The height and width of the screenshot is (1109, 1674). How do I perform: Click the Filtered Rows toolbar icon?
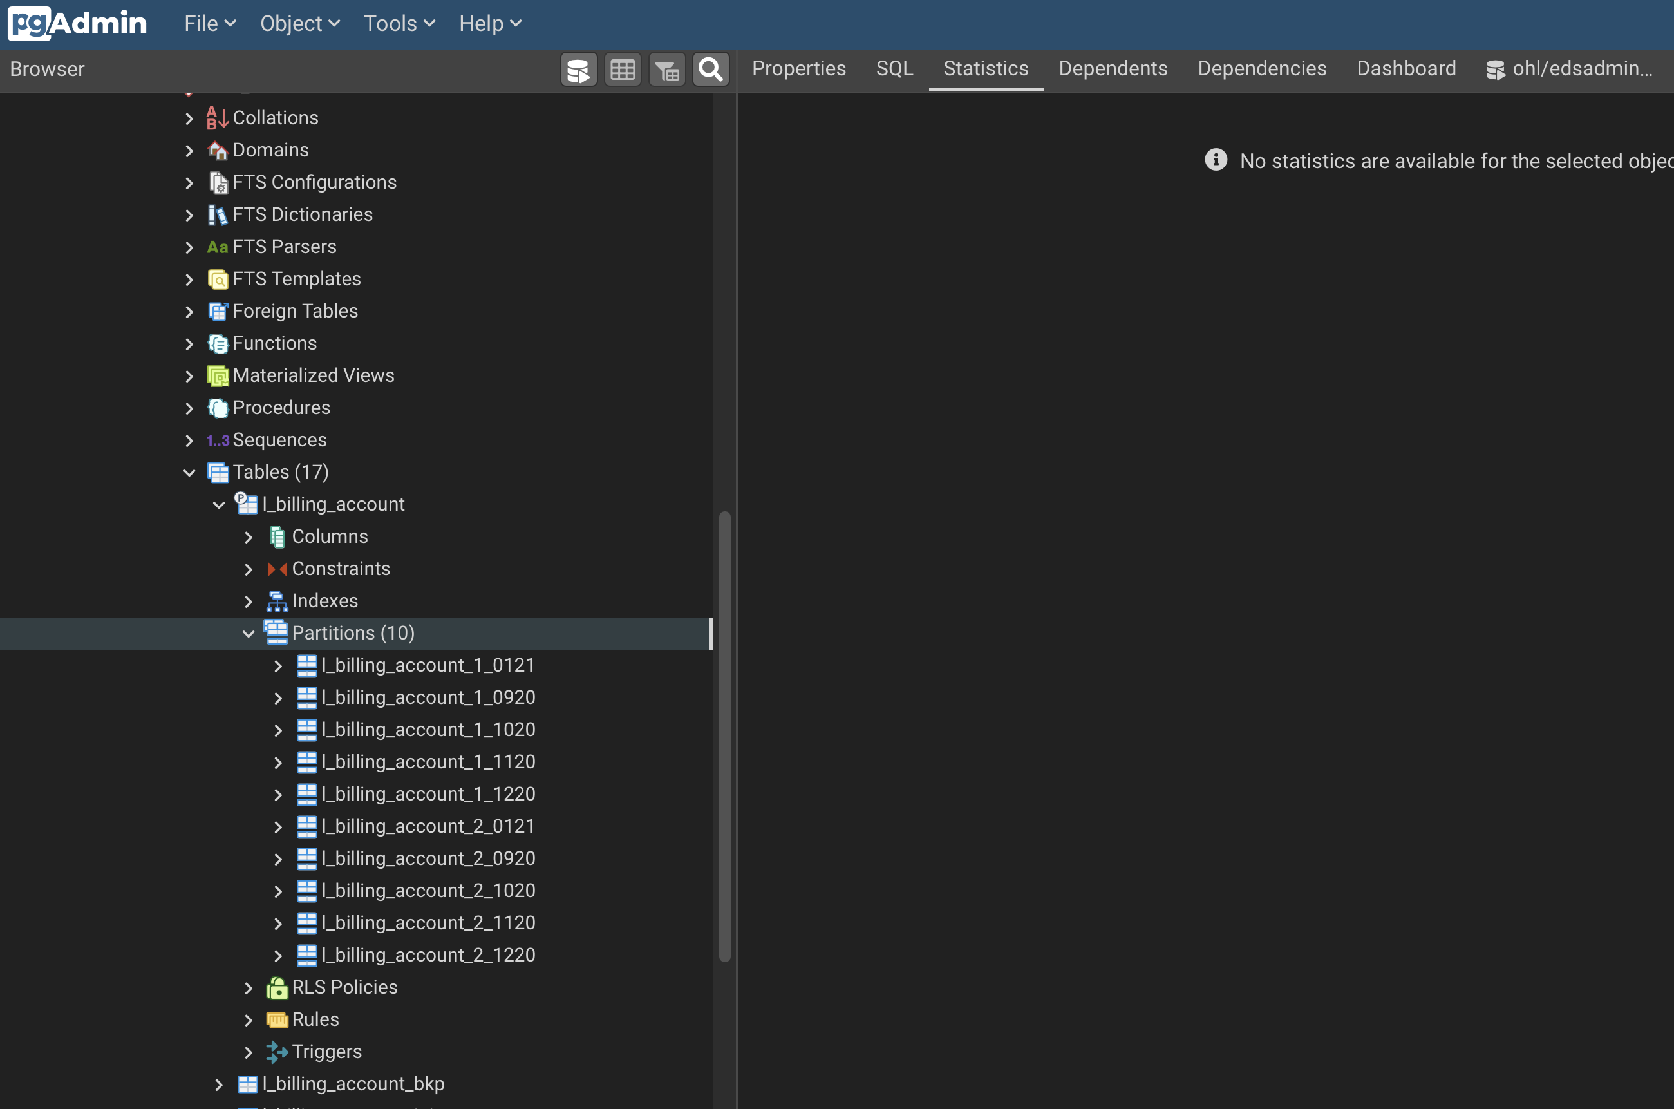666,70
